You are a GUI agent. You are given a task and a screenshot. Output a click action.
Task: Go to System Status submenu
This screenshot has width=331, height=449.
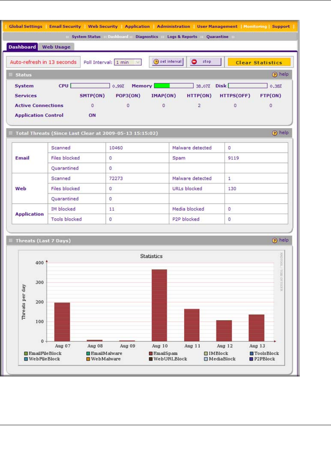coord(86,37)
